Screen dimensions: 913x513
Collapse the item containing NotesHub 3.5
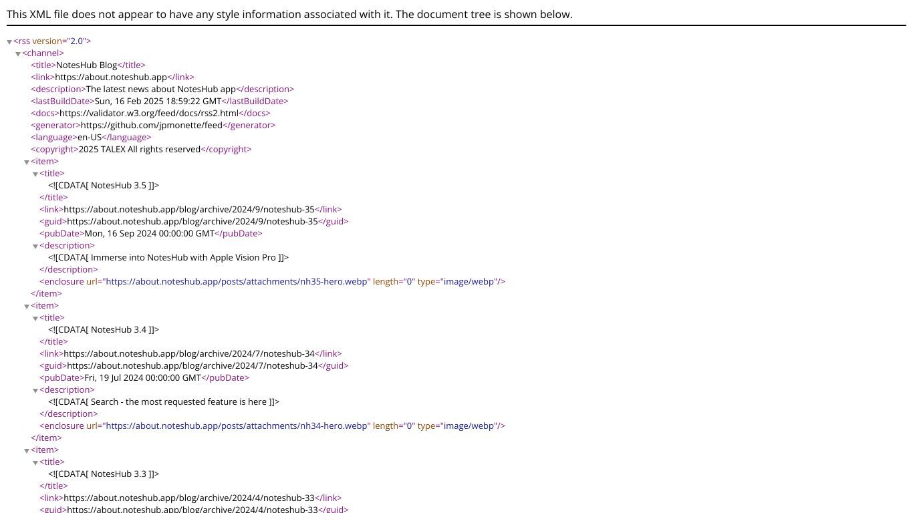pyautogui.click(x=27, y=162)
